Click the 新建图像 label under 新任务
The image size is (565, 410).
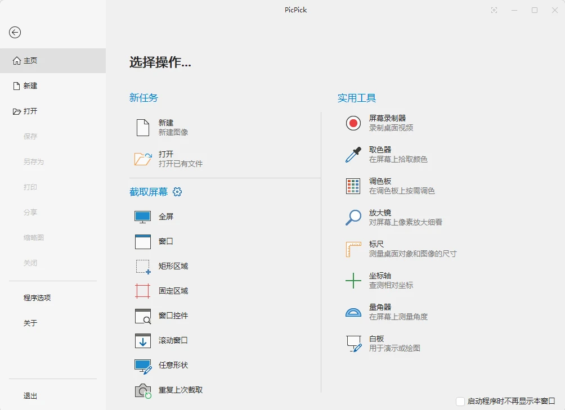[x=173, y=133]
